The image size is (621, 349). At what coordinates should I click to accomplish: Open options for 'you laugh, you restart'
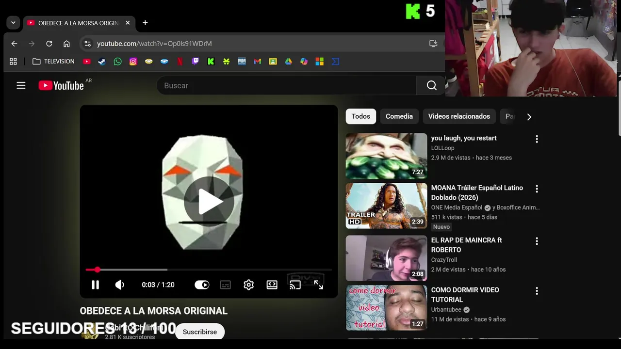point(537,139)
